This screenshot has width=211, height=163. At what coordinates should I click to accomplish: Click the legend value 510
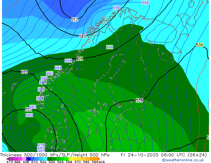pos(35,162)
